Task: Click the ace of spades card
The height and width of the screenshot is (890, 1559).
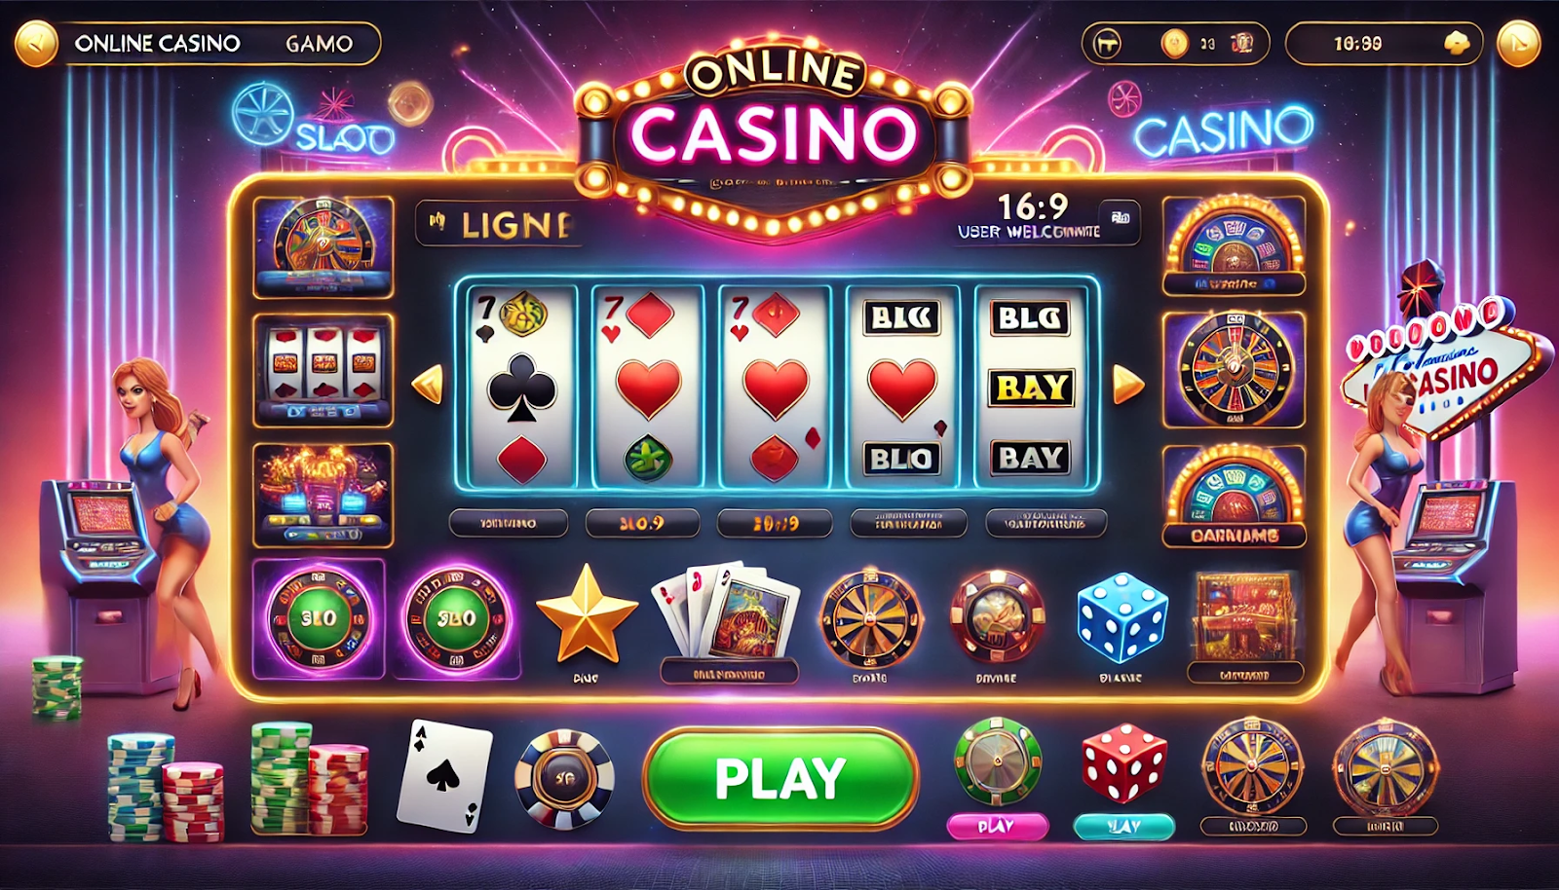Action: click(x=444, y=775)
